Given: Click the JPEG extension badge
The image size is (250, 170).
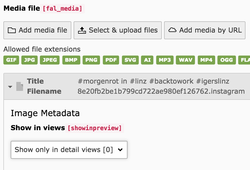Looking at the screenshot, I should [50, 60].
